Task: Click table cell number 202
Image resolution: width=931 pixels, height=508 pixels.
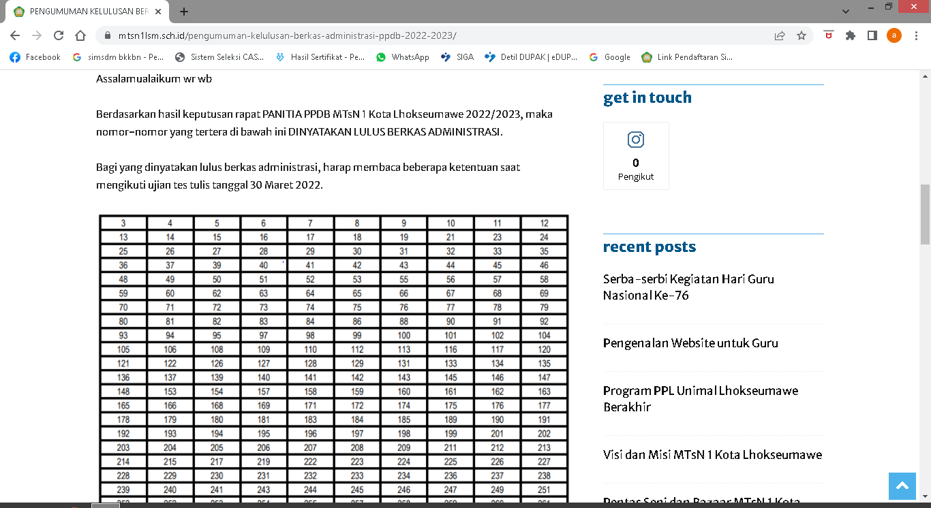Action: point(544,434)
